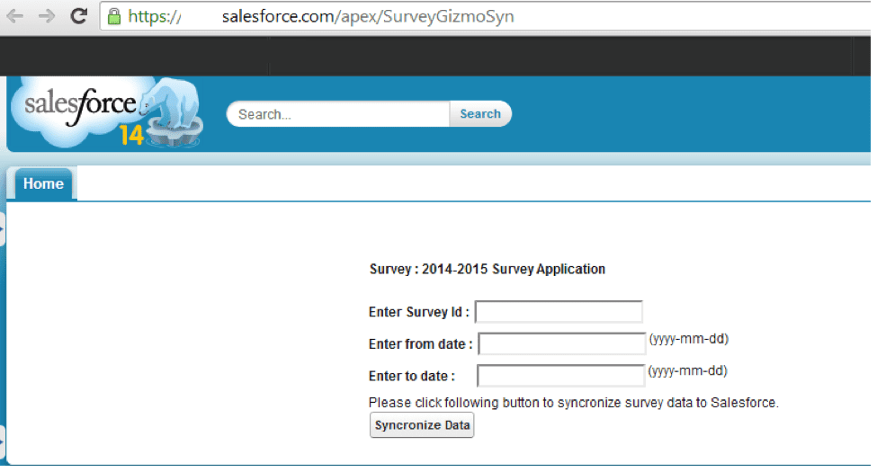Click the browser forward arrow
This screenshot has width=877, height=472.
point(47,15)
